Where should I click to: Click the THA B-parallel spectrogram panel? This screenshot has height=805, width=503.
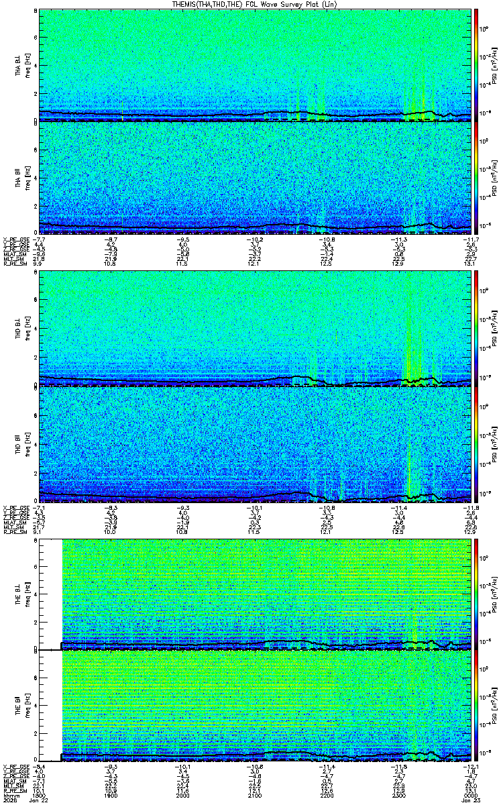point(255,178)
